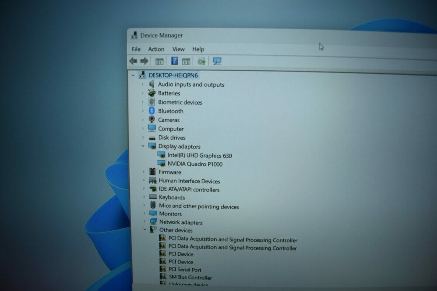Screen dimensions: 437x291
Task: Click the Cameras webcam icon
Action: pos(152,120)
